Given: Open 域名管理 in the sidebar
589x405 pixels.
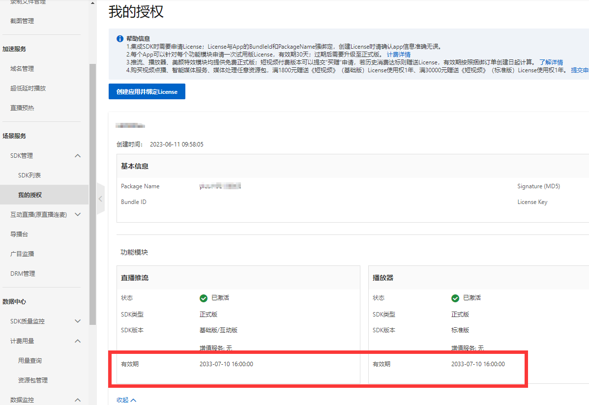Looking at the screenshot, I should [x=22, y=69].
